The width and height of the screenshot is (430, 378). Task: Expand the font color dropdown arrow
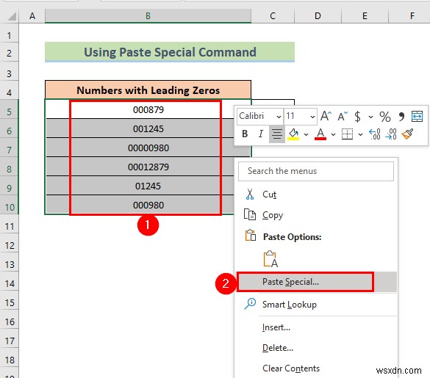coord(333,134)
